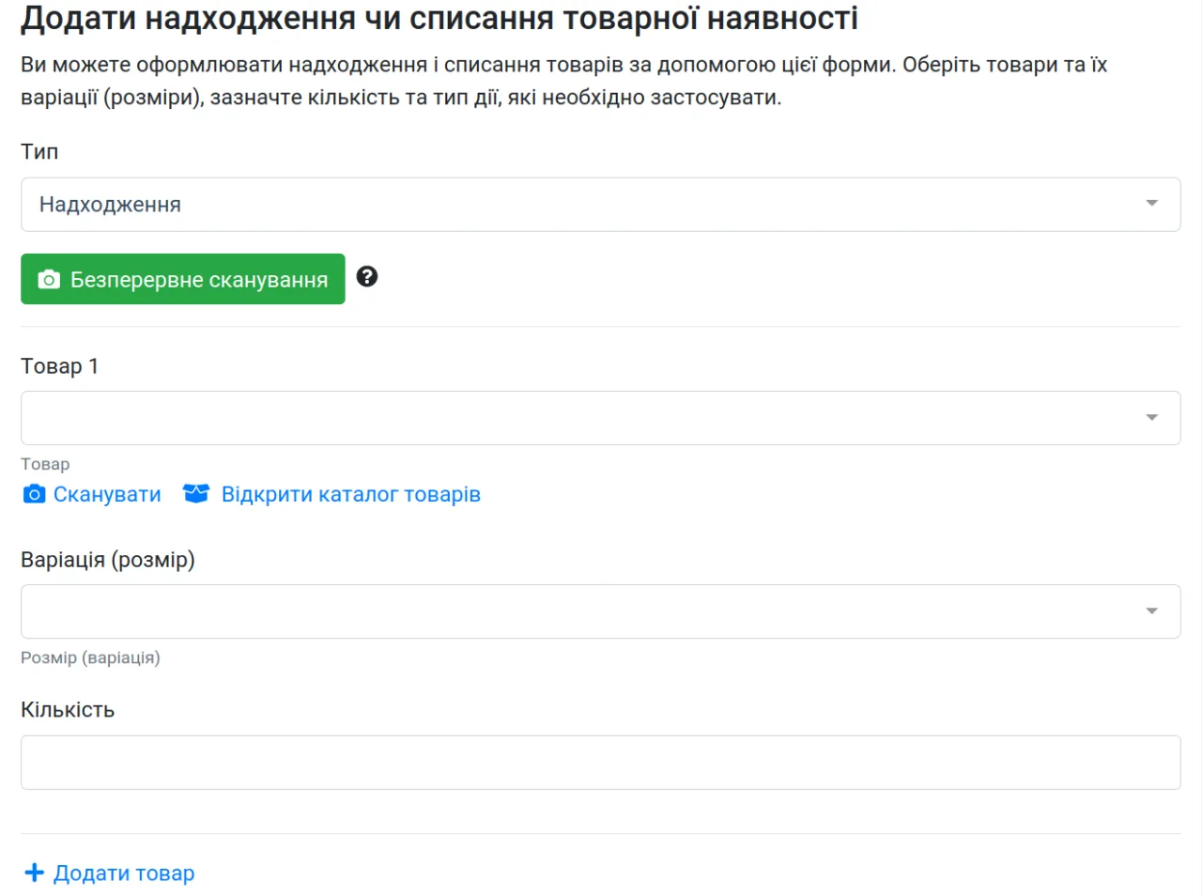The image size is (1202, 896).
Task: Click the plus icon beside Додати товар
Action: point(34,873)
